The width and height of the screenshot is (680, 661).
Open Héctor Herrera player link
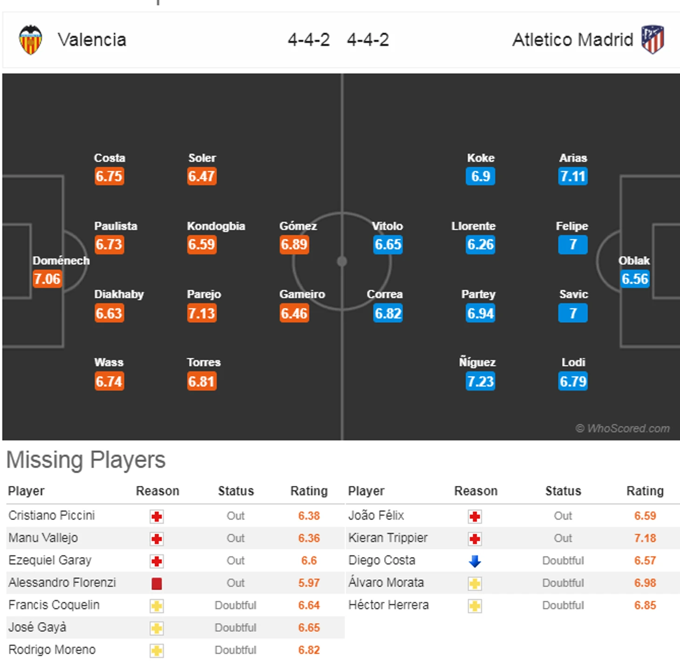point(388,605)
